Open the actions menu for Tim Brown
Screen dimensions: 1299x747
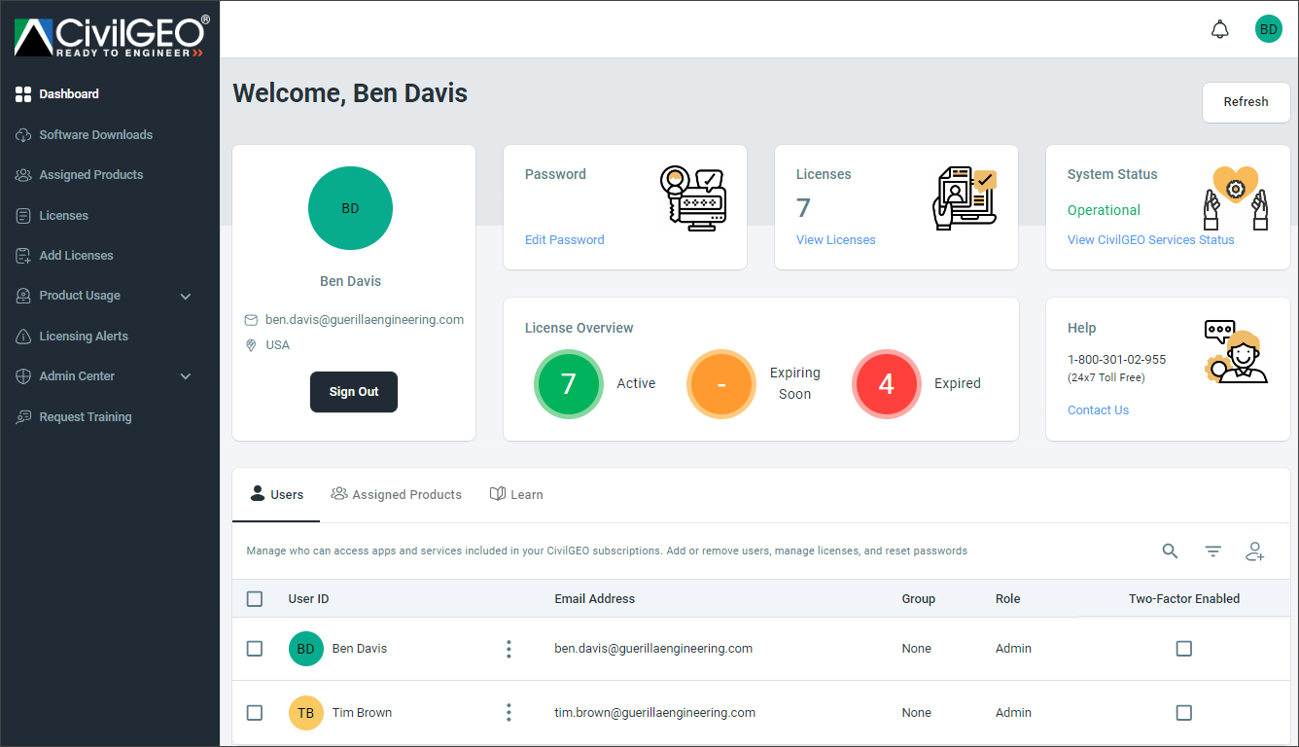(509, 712)
